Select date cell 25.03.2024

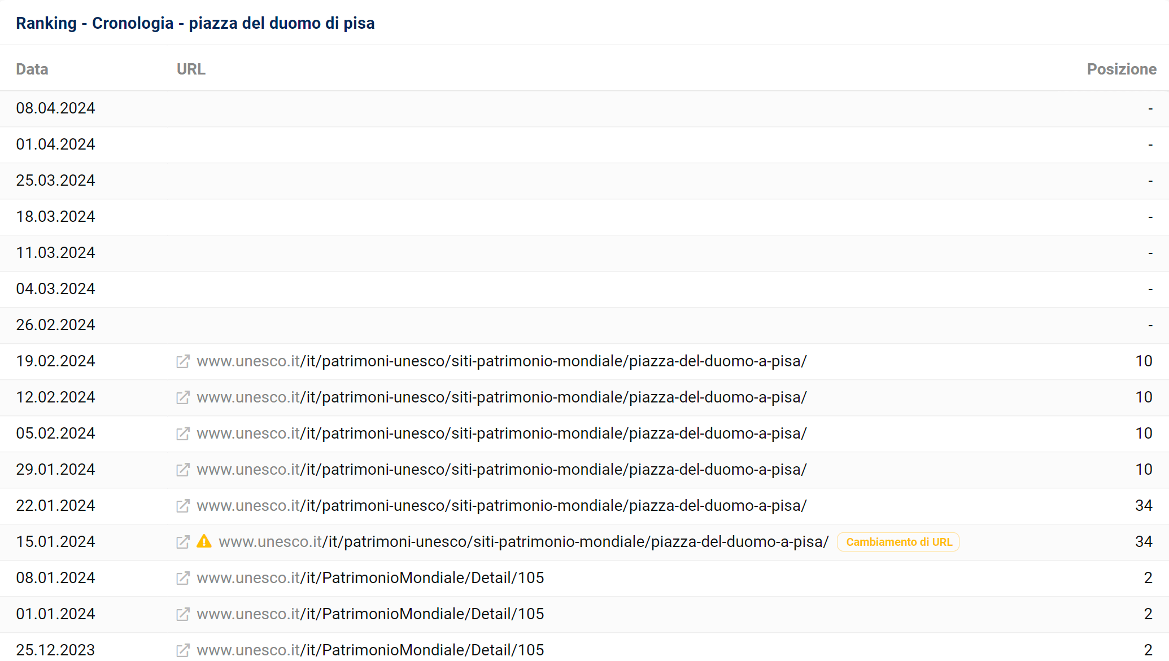pos(55,181)
